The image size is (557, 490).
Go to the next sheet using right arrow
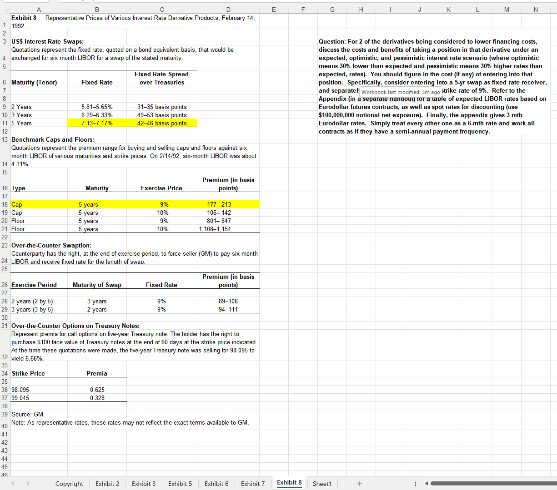28,484
